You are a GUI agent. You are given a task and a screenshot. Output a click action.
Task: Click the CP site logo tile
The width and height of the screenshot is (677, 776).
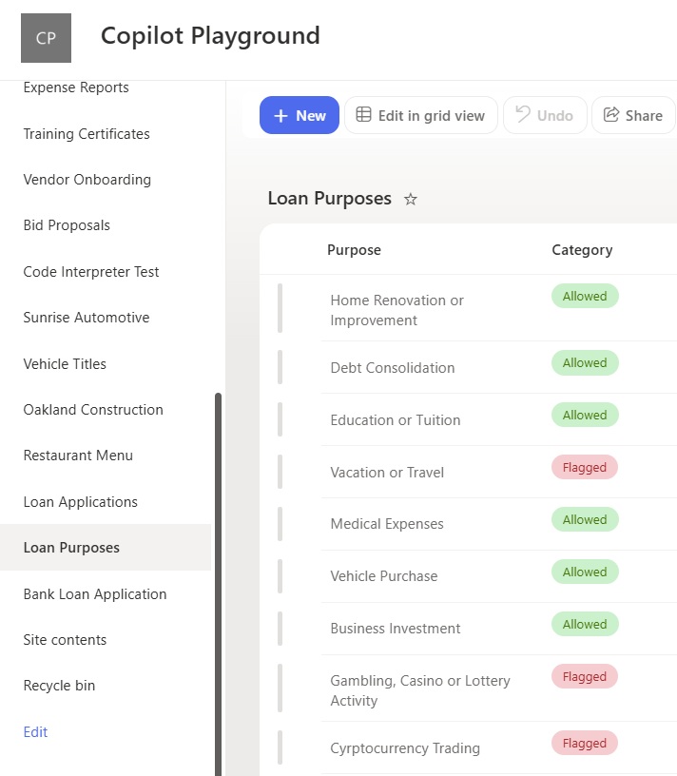(x=46, y=38)
